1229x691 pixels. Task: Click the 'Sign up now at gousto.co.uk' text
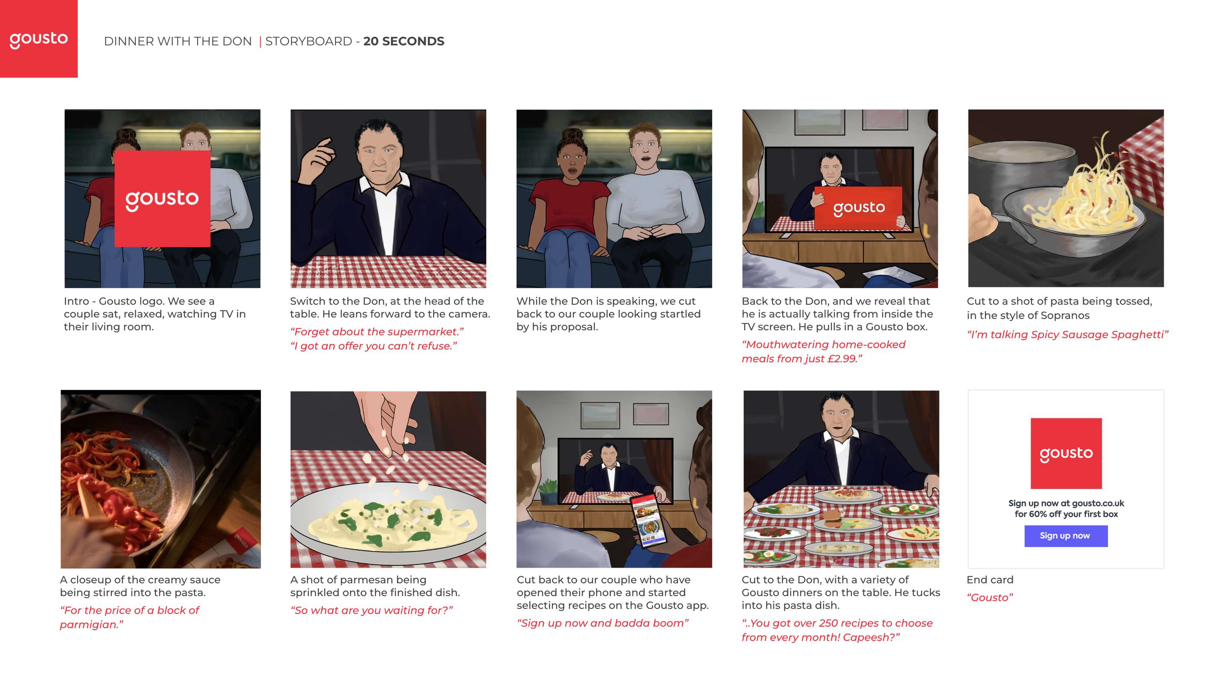coord(1066,503)
